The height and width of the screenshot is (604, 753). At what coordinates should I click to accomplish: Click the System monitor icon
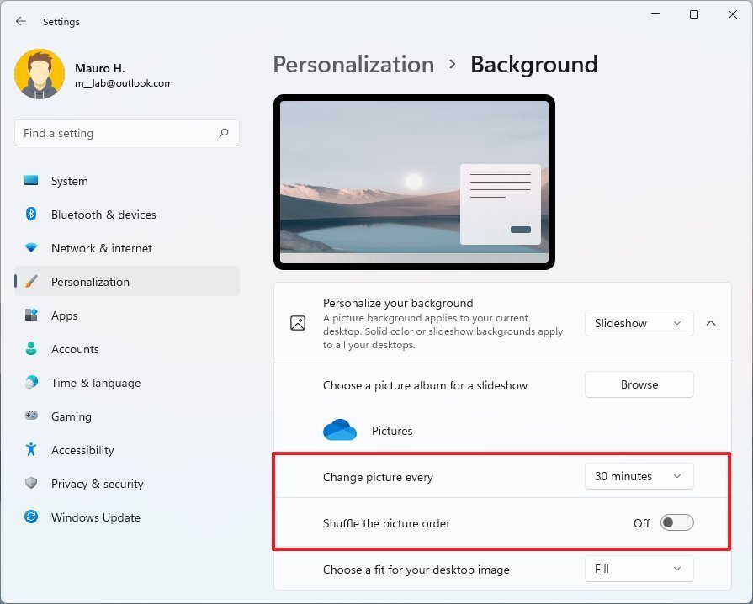[x=31, y=181]
